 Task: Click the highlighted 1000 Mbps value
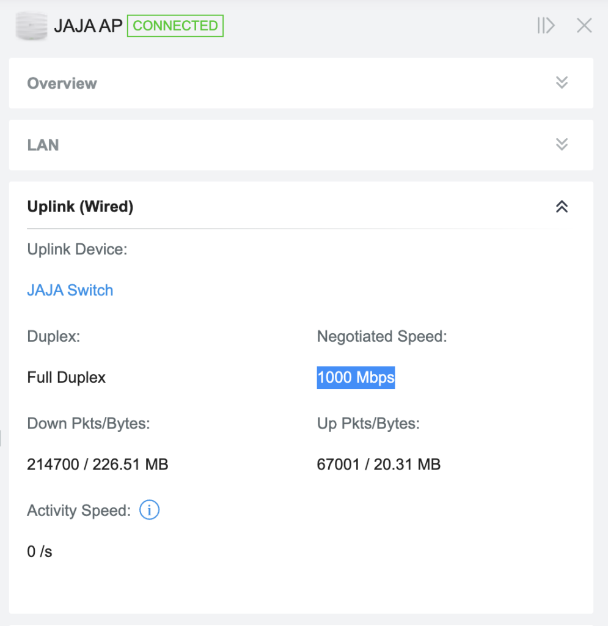(x=356, y=377)
